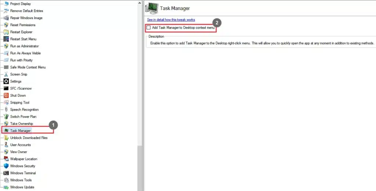Click the Windows Update icon
This screenshot has width=376, height=191.
(x=6, y=187)
